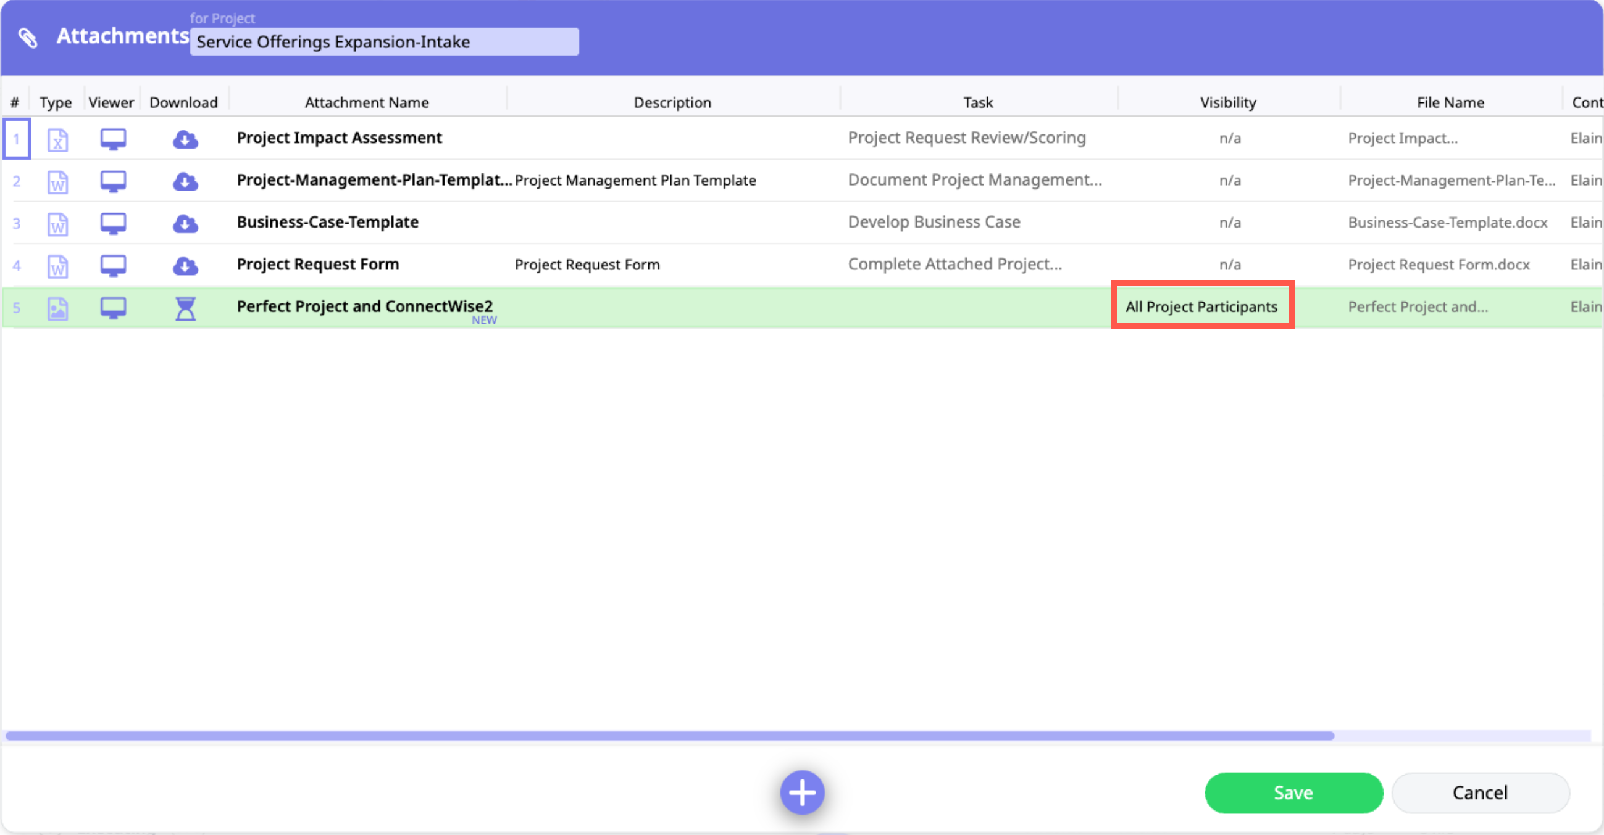Image resolution: width=1604 pixels, height=835 pixels.
Task: Download the Business-Case-Template file
Action: [x=185, y=223]
